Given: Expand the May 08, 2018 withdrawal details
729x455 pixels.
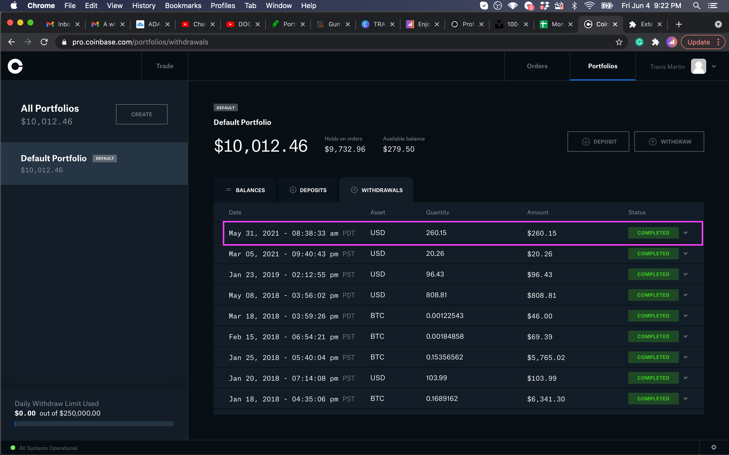Looking at the screenshot, I should click(x=686, y=295).
